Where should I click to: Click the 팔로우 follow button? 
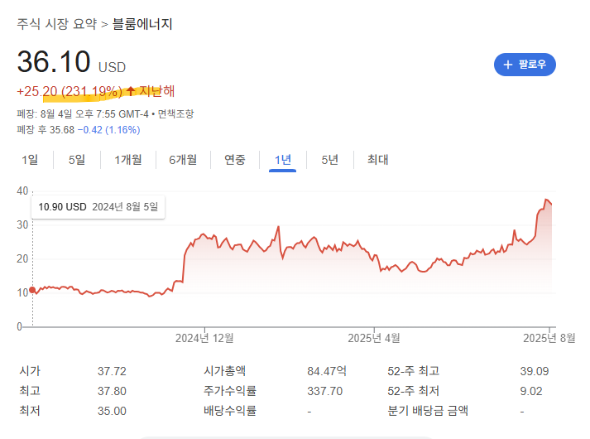click(525, 65)
